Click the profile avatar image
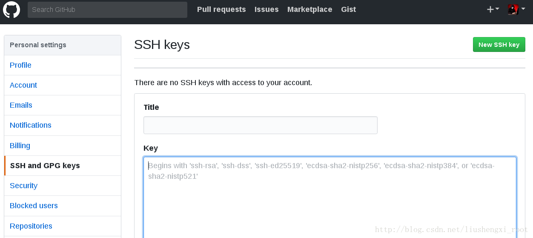 [x=513, y=9]
